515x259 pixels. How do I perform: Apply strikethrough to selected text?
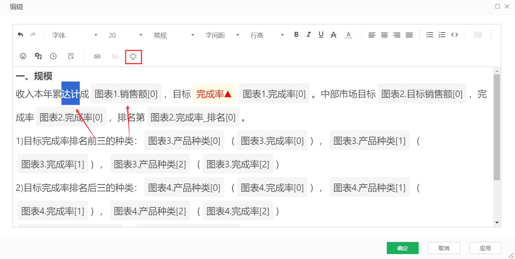[x=333, y=35]
